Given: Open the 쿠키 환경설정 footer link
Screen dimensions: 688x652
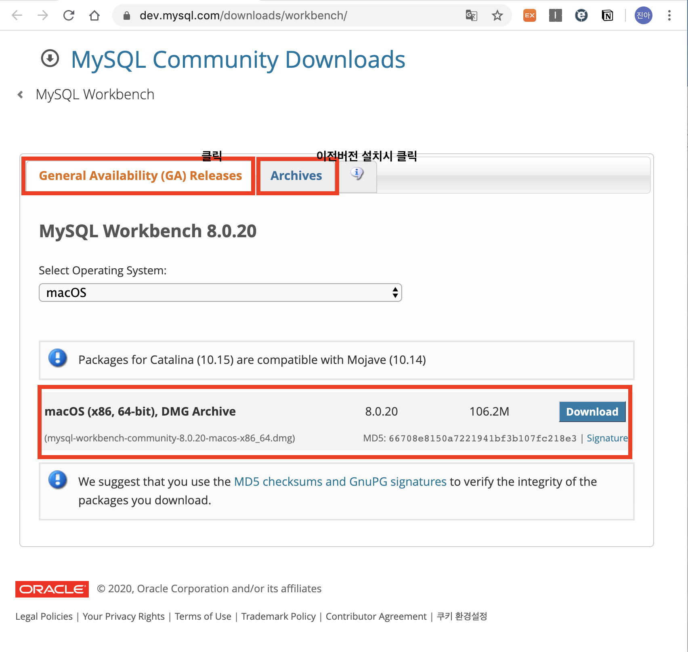Looking at the screenshot, I should [x=462, y=616].
